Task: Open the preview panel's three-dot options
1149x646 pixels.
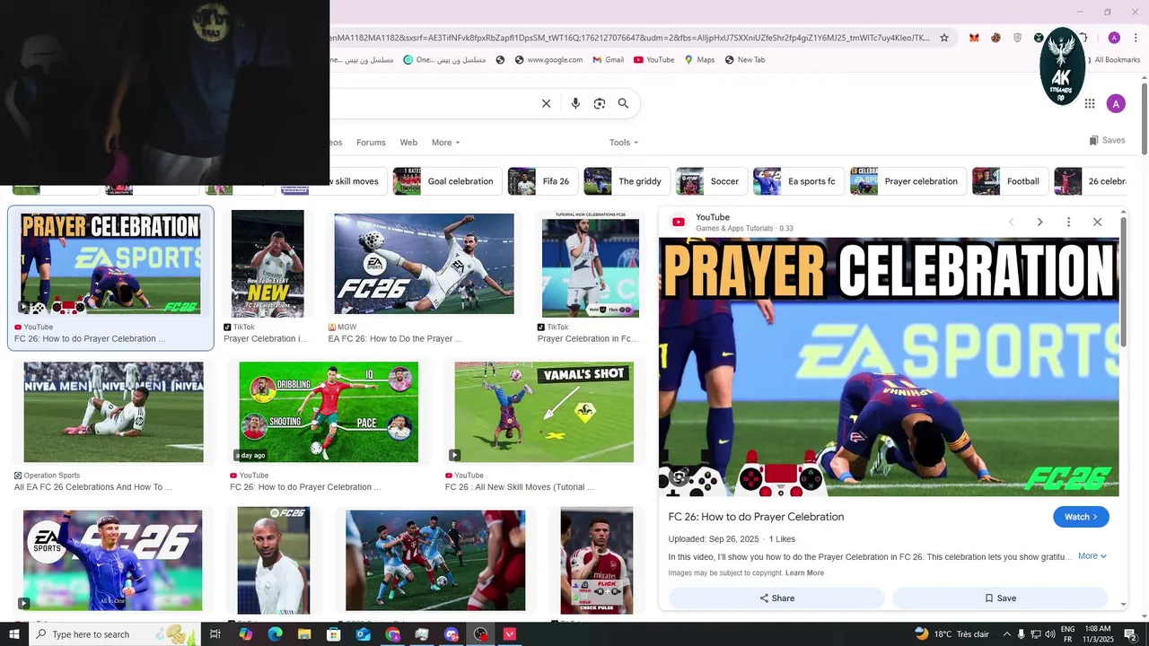Action: [x=1068, y=222]
